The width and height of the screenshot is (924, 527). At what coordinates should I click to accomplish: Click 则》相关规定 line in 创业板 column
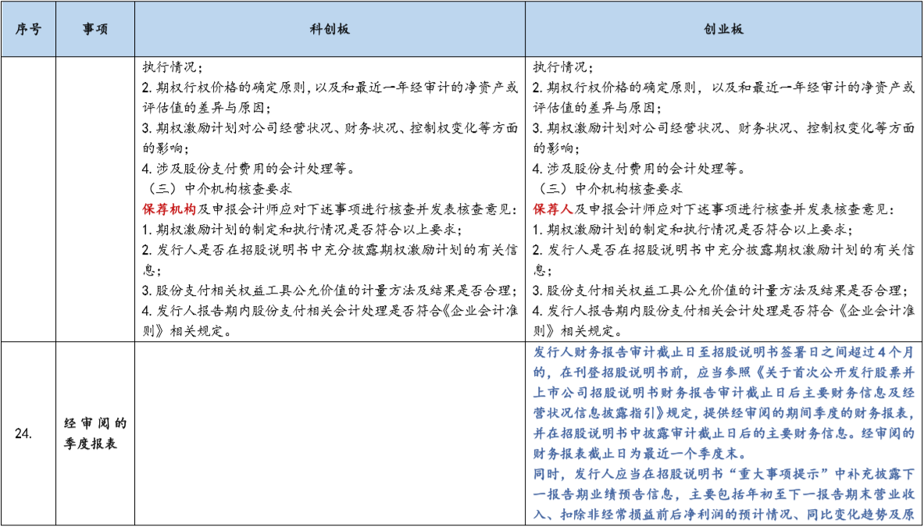click(577, 331)
